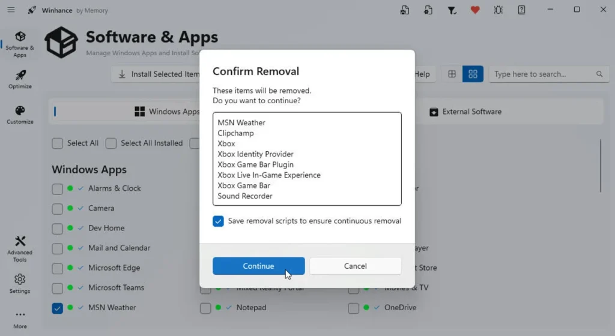Uncheck the MSN Weather checkbox
Viewport: 615px width, 336px height.
pyautogui.click(x=57, y=308)
